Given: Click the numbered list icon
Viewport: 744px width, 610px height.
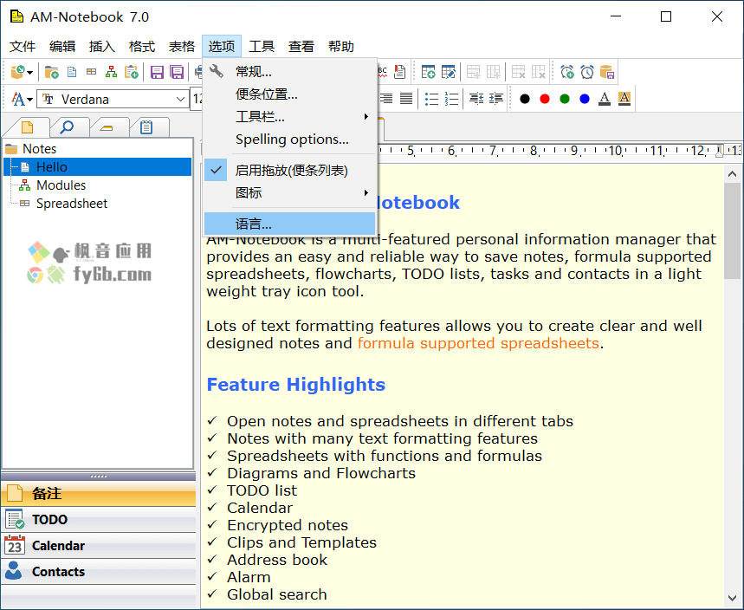Looking at the screenshot, I should [451, 99].
